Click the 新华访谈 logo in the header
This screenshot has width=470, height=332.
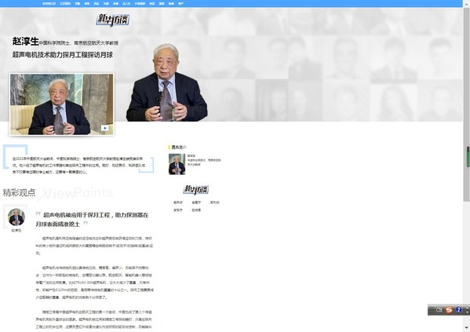coord(113,20)
